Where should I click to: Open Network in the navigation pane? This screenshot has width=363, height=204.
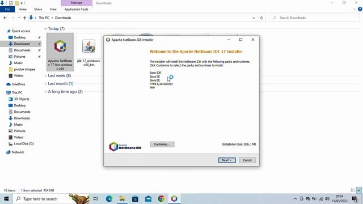[18, 152]
